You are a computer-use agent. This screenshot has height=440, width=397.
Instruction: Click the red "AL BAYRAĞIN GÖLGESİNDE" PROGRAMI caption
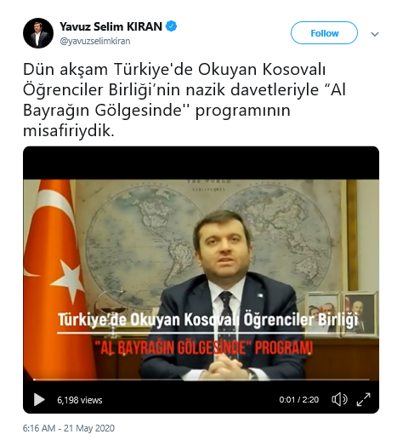[x=203, y=347]
